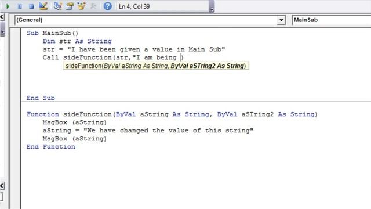The height and width of the screenshot is (209, 371).
Task: Click the first "MsgBox (aString)" line
Action: click(x=75, y=122)
